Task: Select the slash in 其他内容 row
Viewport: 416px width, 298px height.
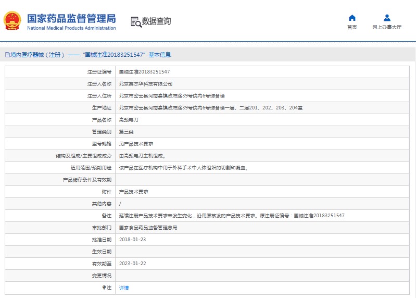Action: 120,204
